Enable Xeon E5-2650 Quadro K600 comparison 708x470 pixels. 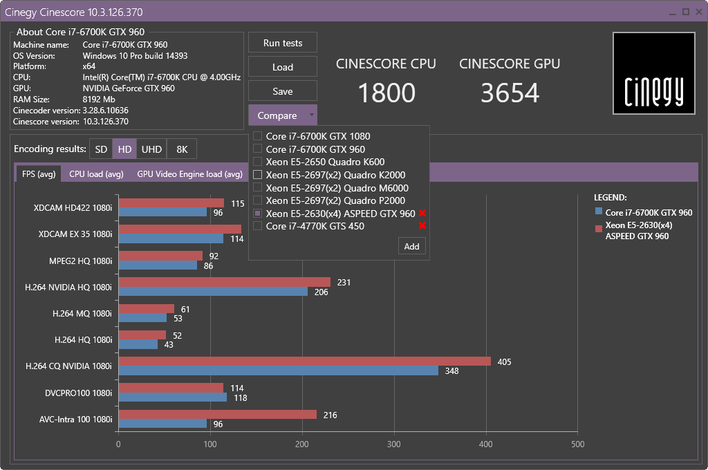(x=257, y=162)
